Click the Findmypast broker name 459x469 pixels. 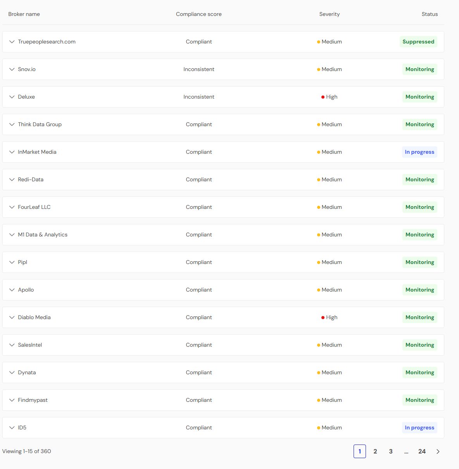(33, 400)
